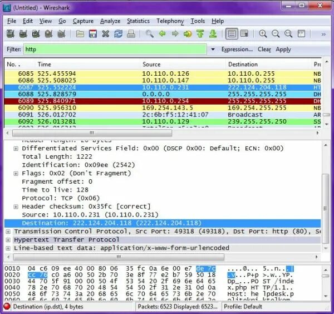Screen dimensions: 334x314
Task: Open the filter history dropdown arrow
Action: point(213,50)
